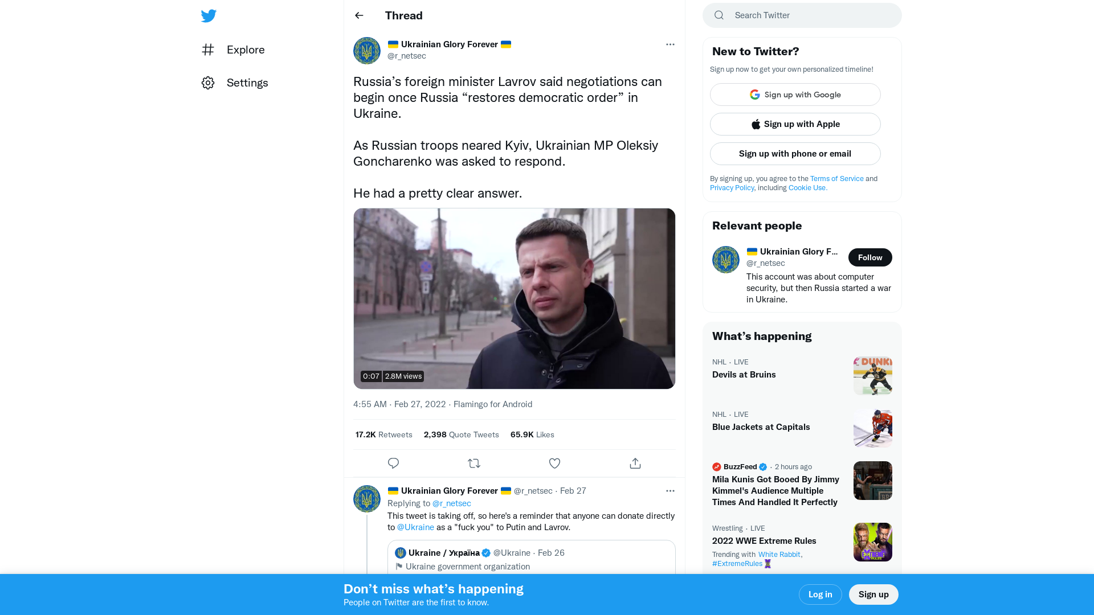Screen dimensions: 1094x615
Task: Open Ukrainian Glory Forever profile name in main tweet
Action: click(x=450, y=44)
